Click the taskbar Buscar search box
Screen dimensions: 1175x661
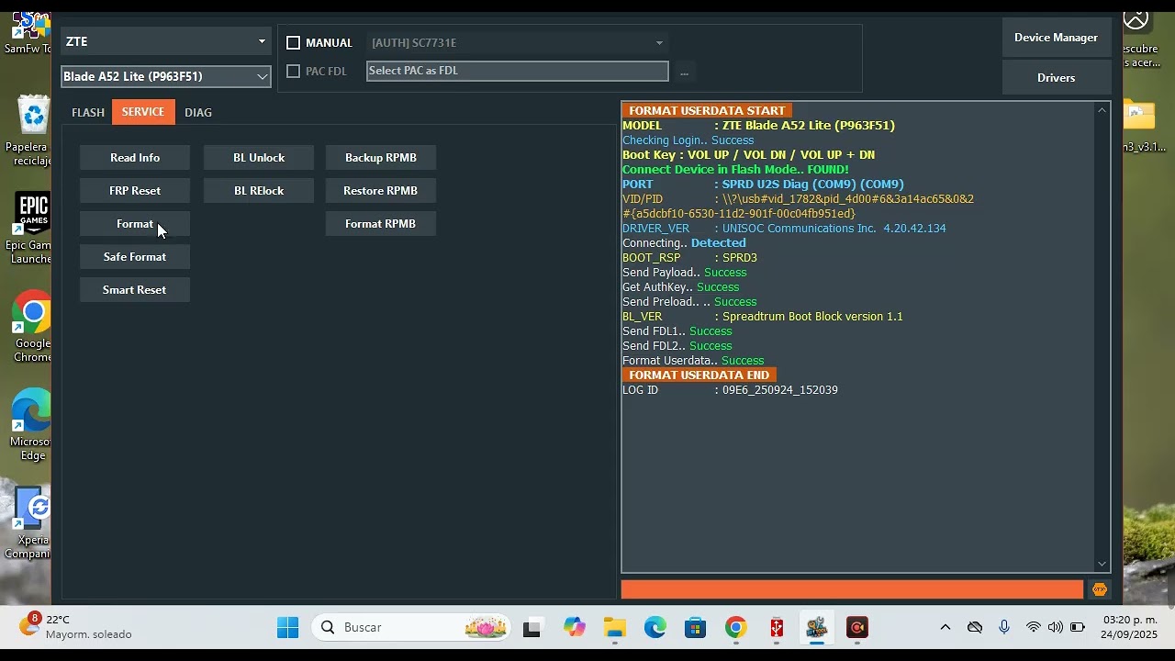pyautogui.click(x=411, y=627)
